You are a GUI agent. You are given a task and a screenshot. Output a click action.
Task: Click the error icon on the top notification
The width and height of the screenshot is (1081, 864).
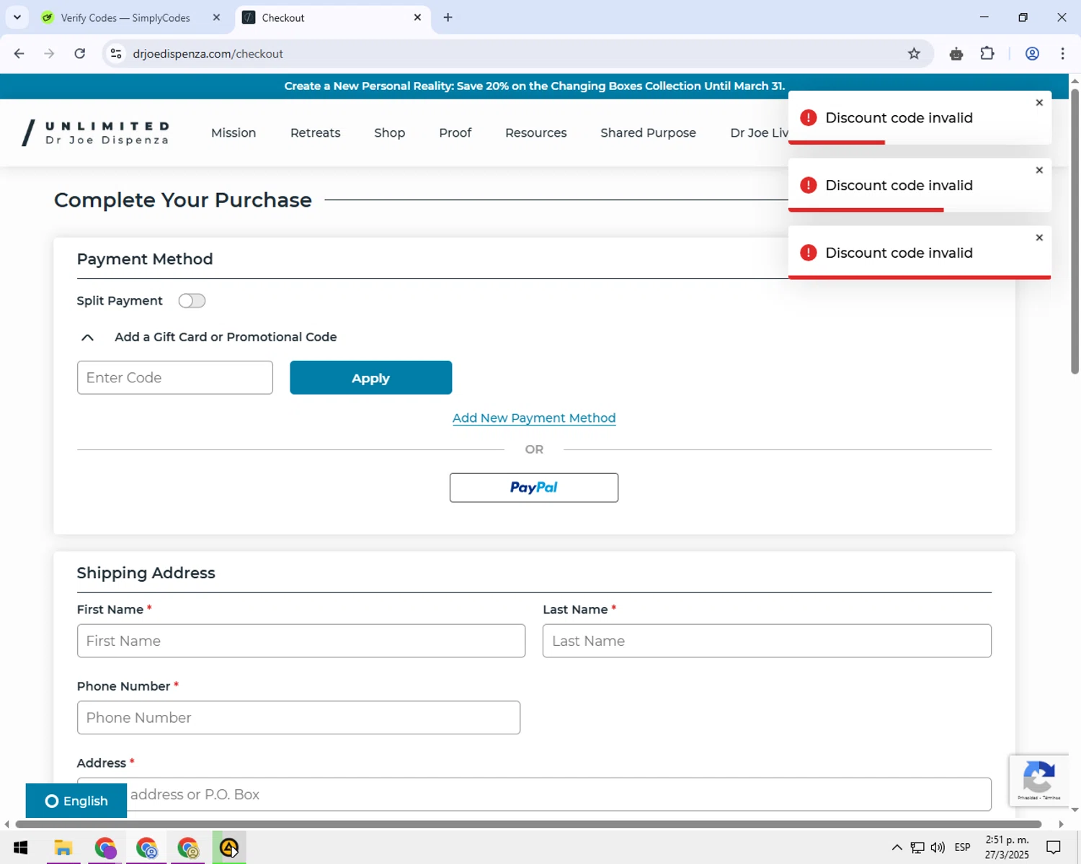(809, 118)
